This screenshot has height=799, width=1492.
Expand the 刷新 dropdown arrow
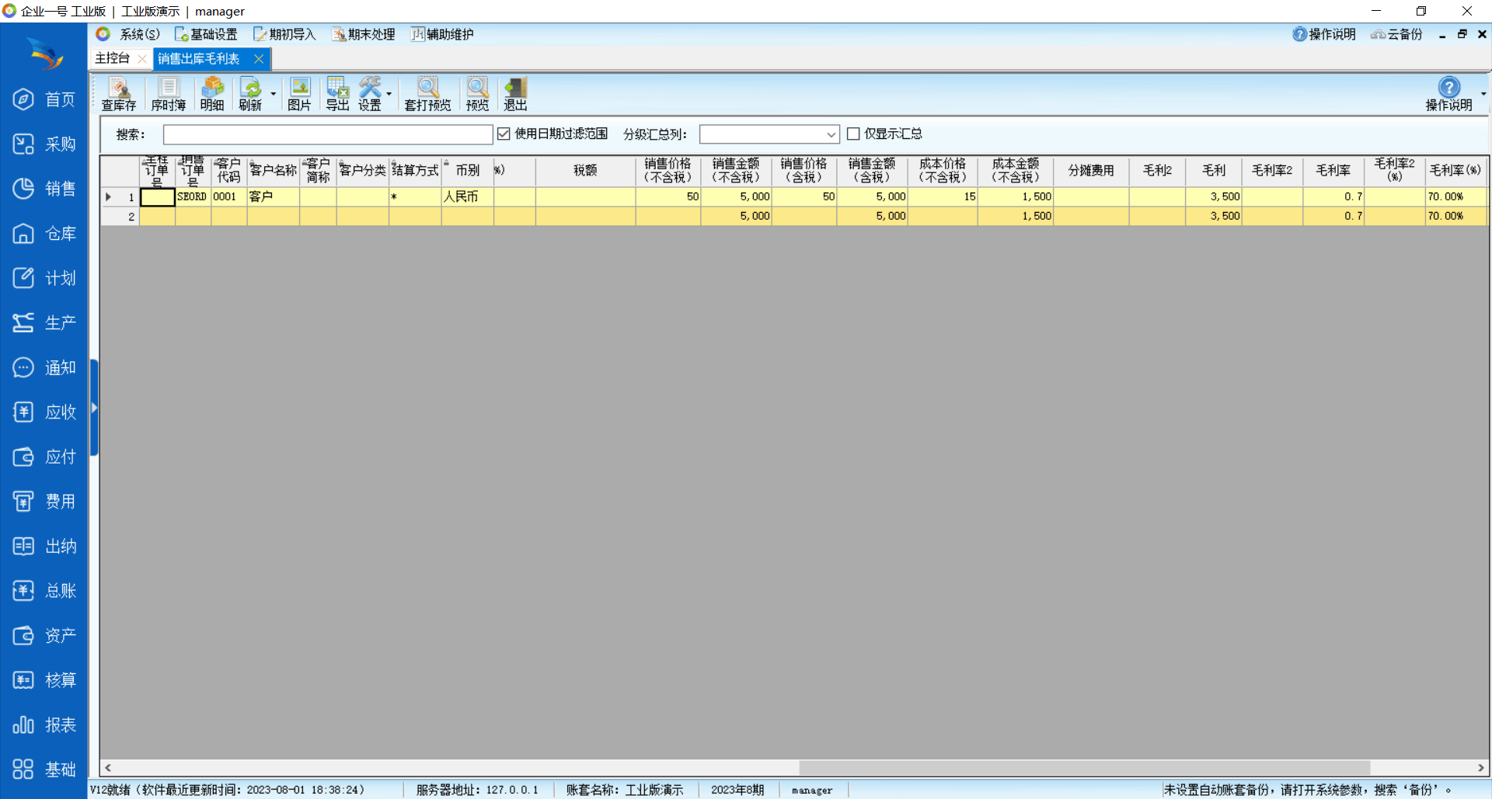click(274, 95)
